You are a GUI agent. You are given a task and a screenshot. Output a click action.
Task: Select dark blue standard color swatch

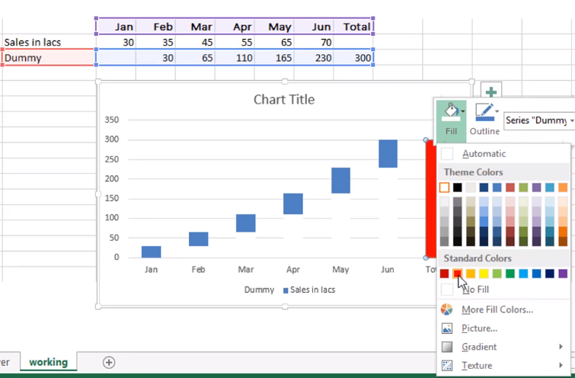(x=550, y=274)
